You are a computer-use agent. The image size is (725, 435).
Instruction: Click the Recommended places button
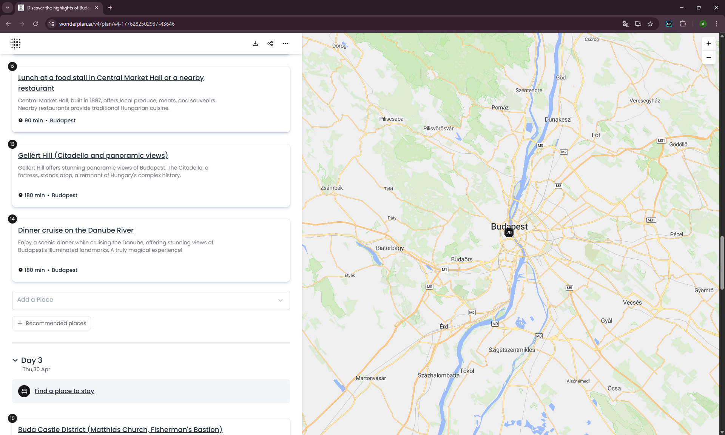52,323
